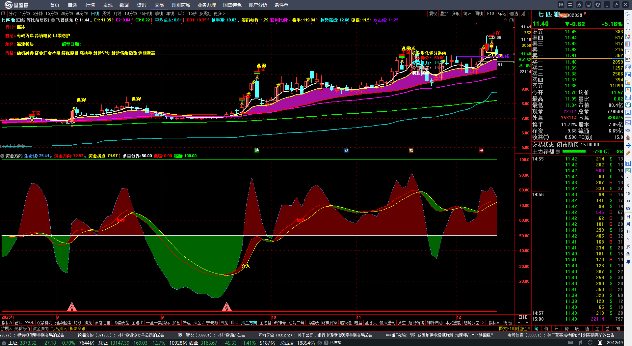Click the 主力净额 green progress bar
This screenshot has width=632, height=346.
(x=574, y=152)
